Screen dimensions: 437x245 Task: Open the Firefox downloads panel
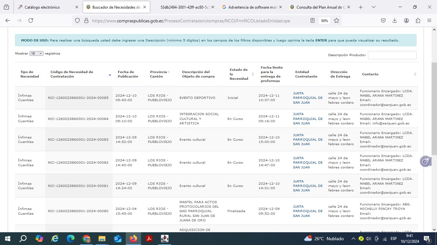click(x=394, y=20)
